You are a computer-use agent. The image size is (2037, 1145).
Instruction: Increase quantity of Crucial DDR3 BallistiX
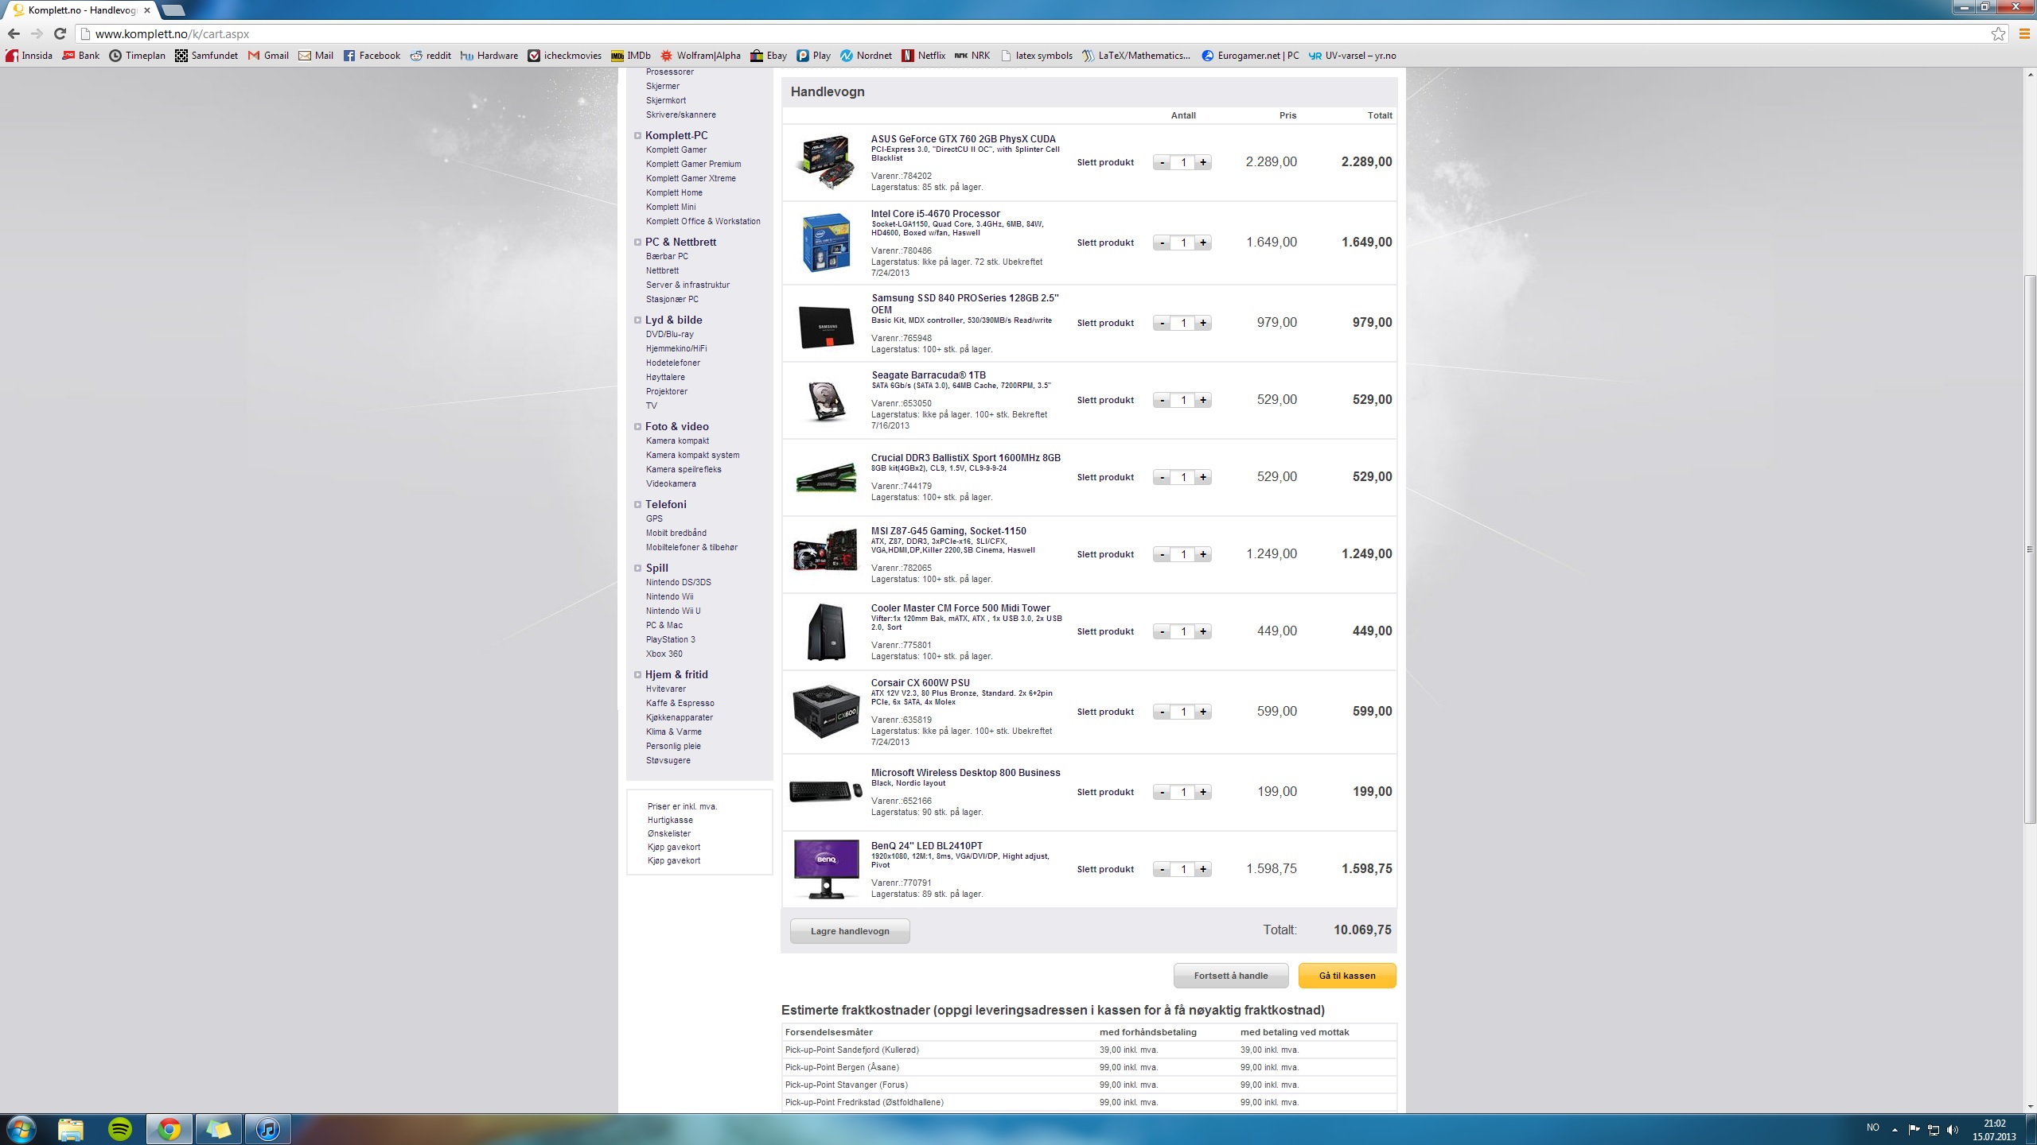(x=1203, y=477)
